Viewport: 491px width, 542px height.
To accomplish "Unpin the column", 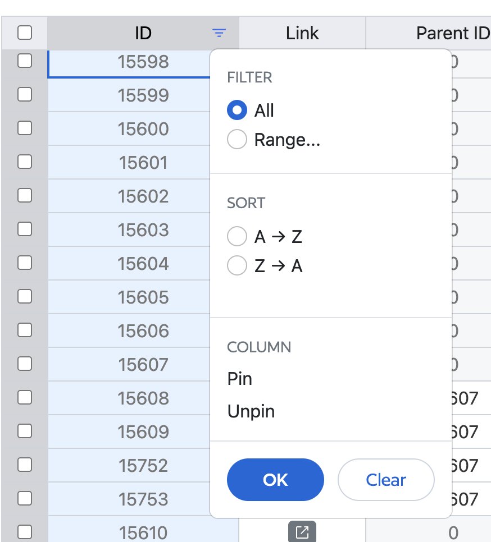I will click(x=251, y=412).
